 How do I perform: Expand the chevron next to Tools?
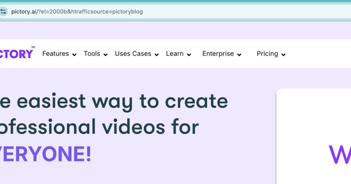(x=106, y=54)
